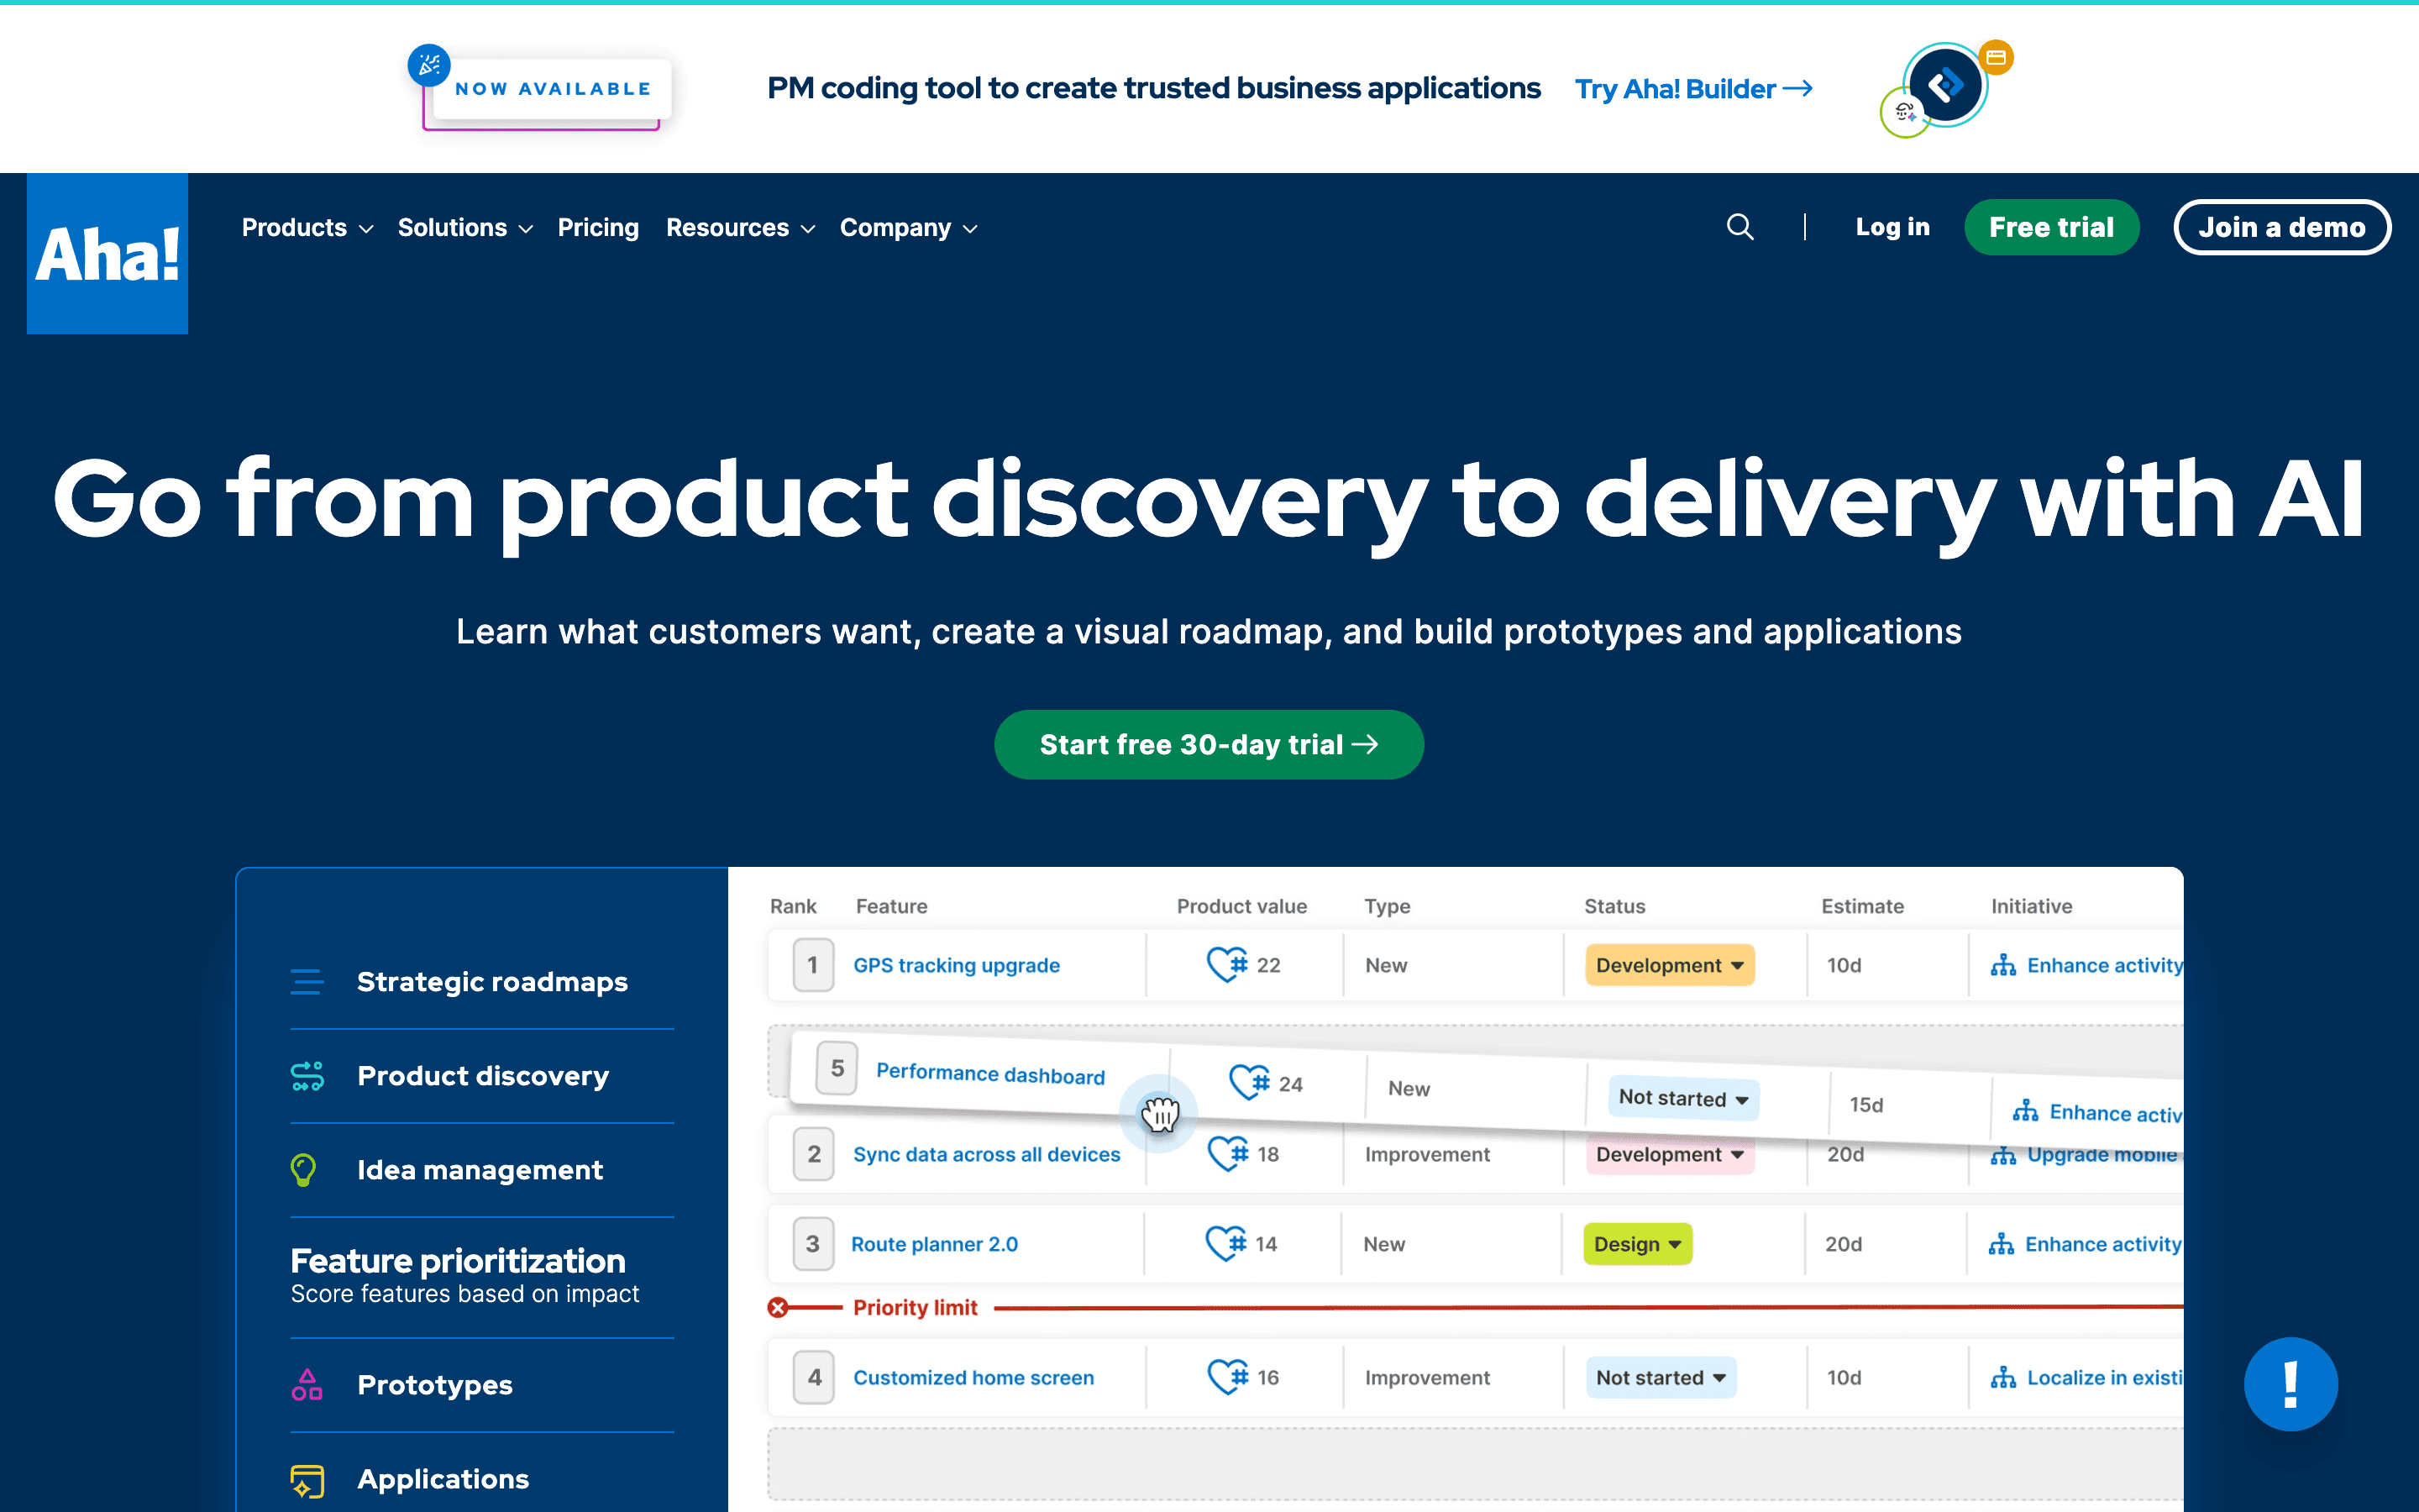Image resolution: width=2419 pixels, height=1512 pixels.
Task: Click the Initiative column header
Action: 2031,906
